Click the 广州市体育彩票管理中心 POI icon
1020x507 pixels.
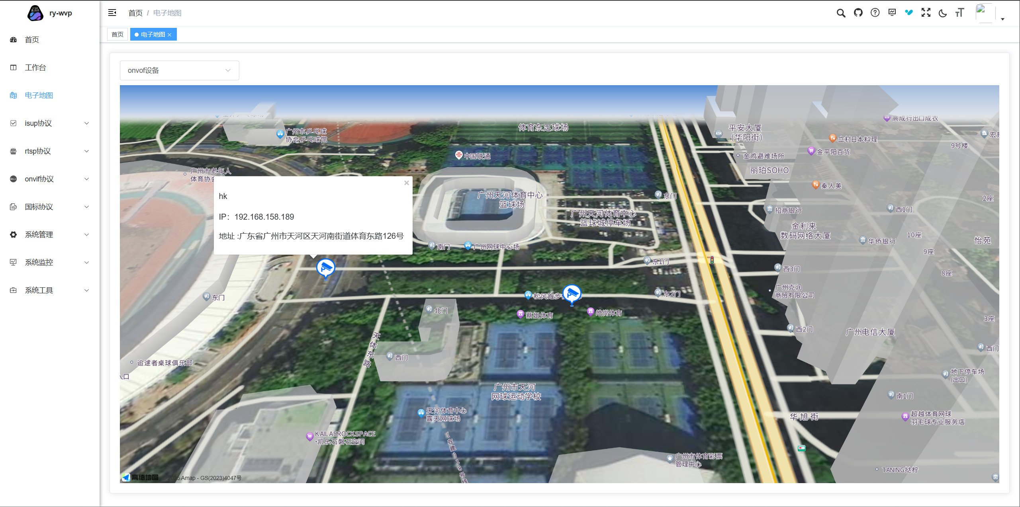pyautogui.click(x=670, y=458)
